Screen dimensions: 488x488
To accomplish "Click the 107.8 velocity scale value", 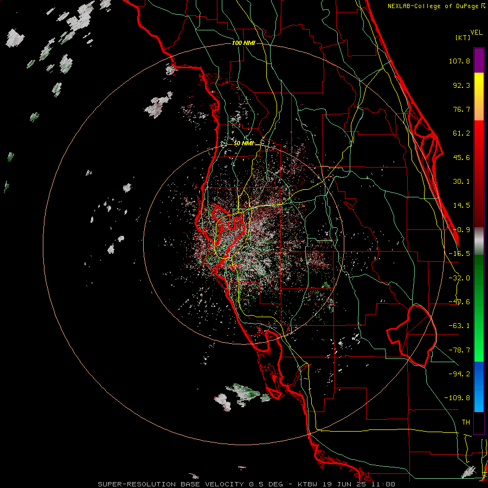I will tap(459, 61).
